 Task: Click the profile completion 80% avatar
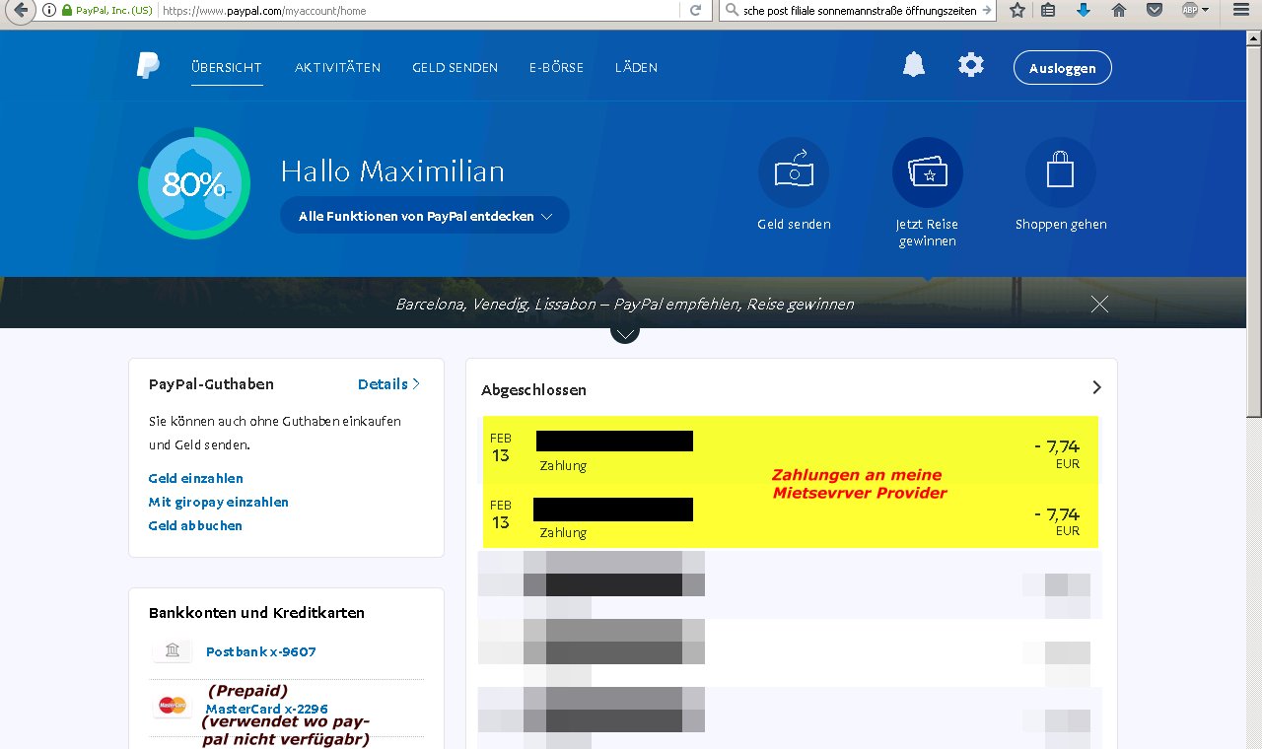coord(194,183)
